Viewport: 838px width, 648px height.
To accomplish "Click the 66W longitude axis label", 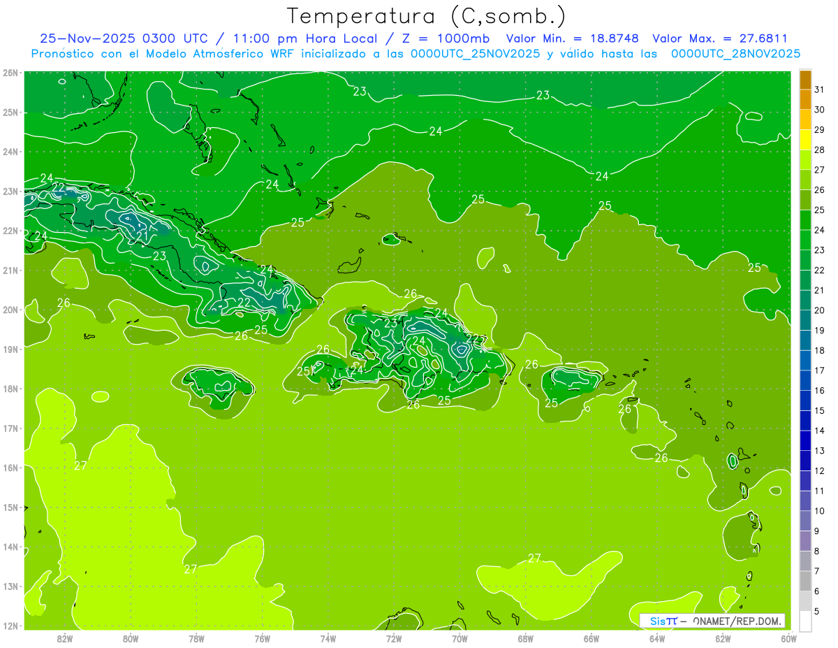I will tap(591, 638).
